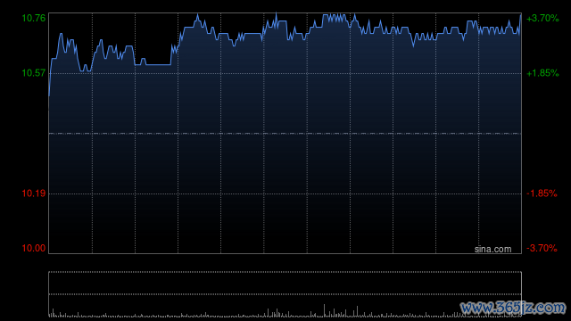Image resolution: width=571 pixels, height=321 pixels.
Task: Click the +1.85% percent label
Action: tap(542, 73)
